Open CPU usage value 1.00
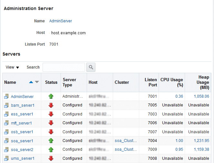214x163 pixels. 179,141
